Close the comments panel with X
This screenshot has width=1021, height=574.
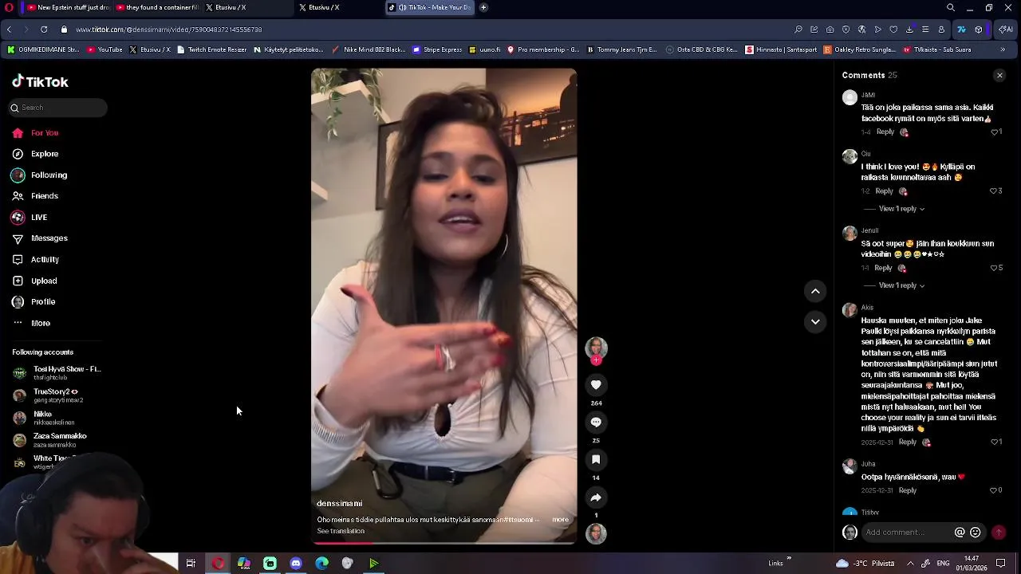coord(999,75)
